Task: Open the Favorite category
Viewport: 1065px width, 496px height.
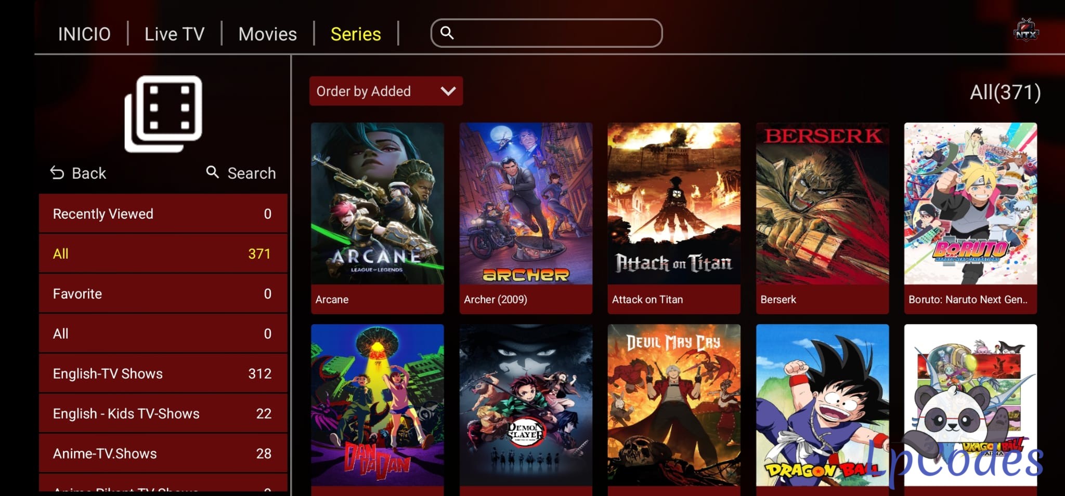Action: point(163,293)
